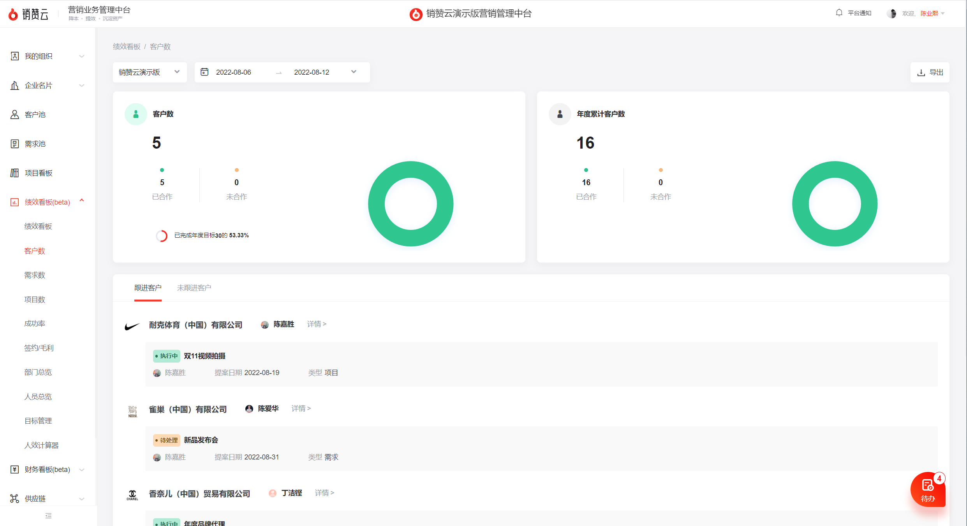Open the 销赞云演示版 organization dropdown

point(150,72)
